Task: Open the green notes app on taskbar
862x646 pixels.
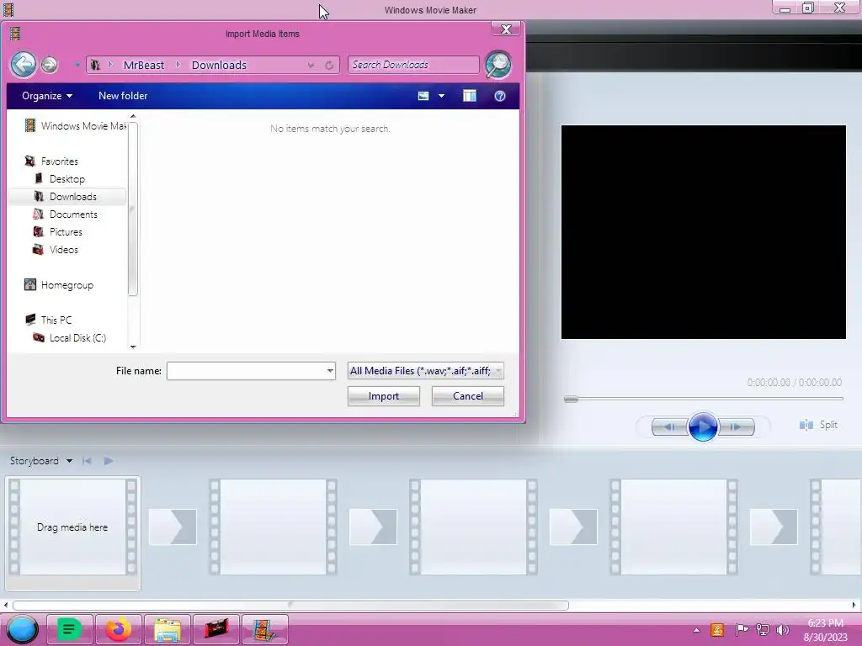Action: pos(69,629)
